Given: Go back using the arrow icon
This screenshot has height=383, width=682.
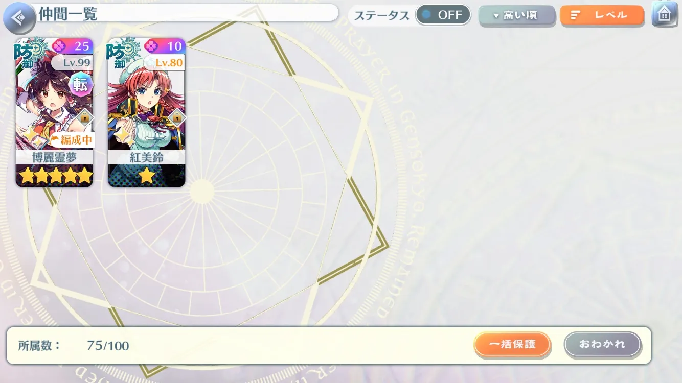Looking at the screenshot, I should [18, 18].
